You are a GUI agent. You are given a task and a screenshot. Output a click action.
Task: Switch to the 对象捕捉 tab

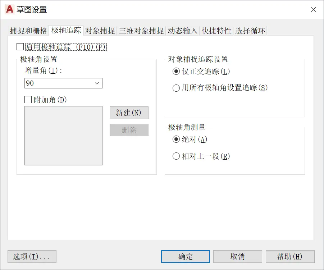tap(100, 31)
